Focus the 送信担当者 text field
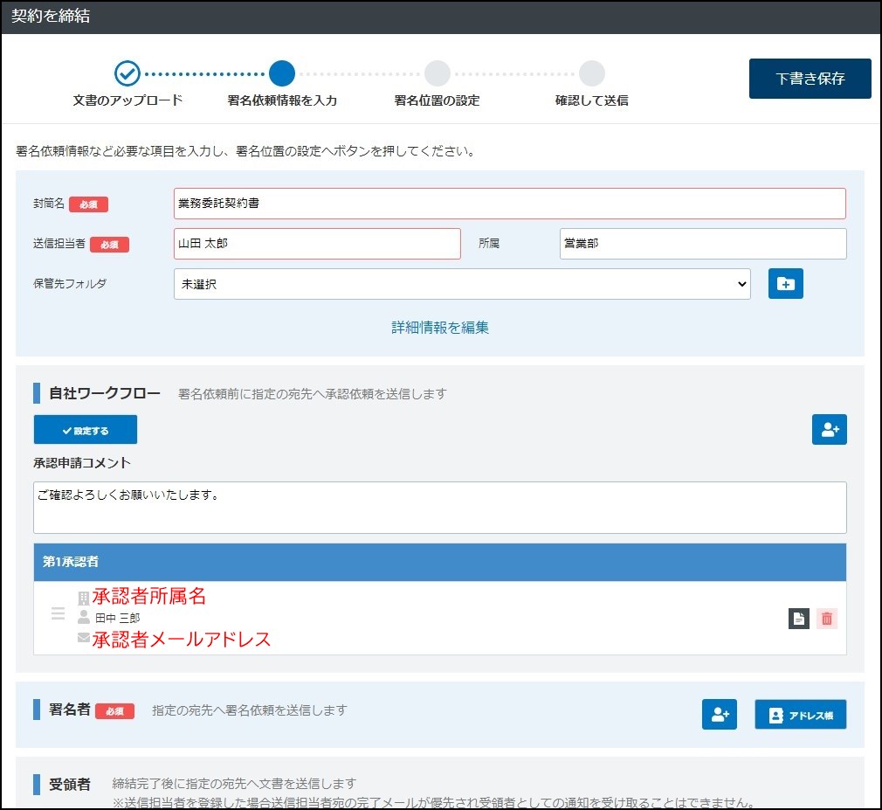Image resolution: width=882 pixels, height=810 pixels. click(x=317, y=244)
